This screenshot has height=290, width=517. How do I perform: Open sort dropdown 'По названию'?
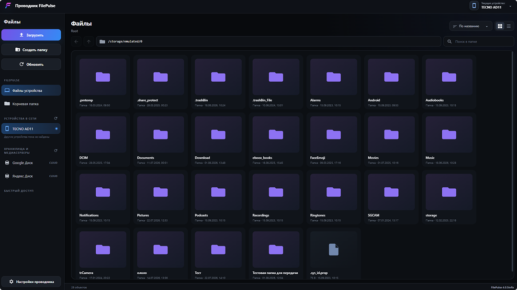pyautogui.click(x=471, y=26)
